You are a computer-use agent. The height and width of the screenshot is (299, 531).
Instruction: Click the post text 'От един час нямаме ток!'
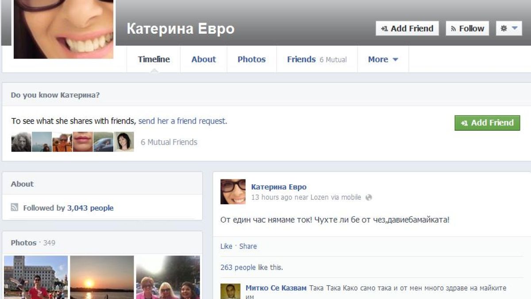tap(266, 220)
